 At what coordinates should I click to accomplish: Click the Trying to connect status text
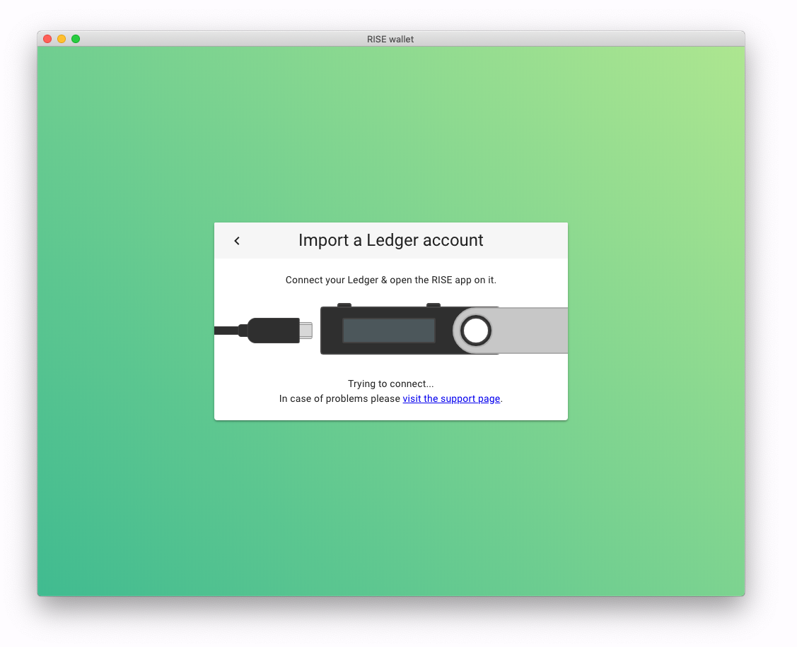click(391, 384)
